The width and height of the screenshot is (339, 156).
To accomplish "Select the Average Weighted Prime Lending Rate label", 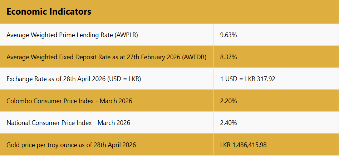I will point(72,35).
